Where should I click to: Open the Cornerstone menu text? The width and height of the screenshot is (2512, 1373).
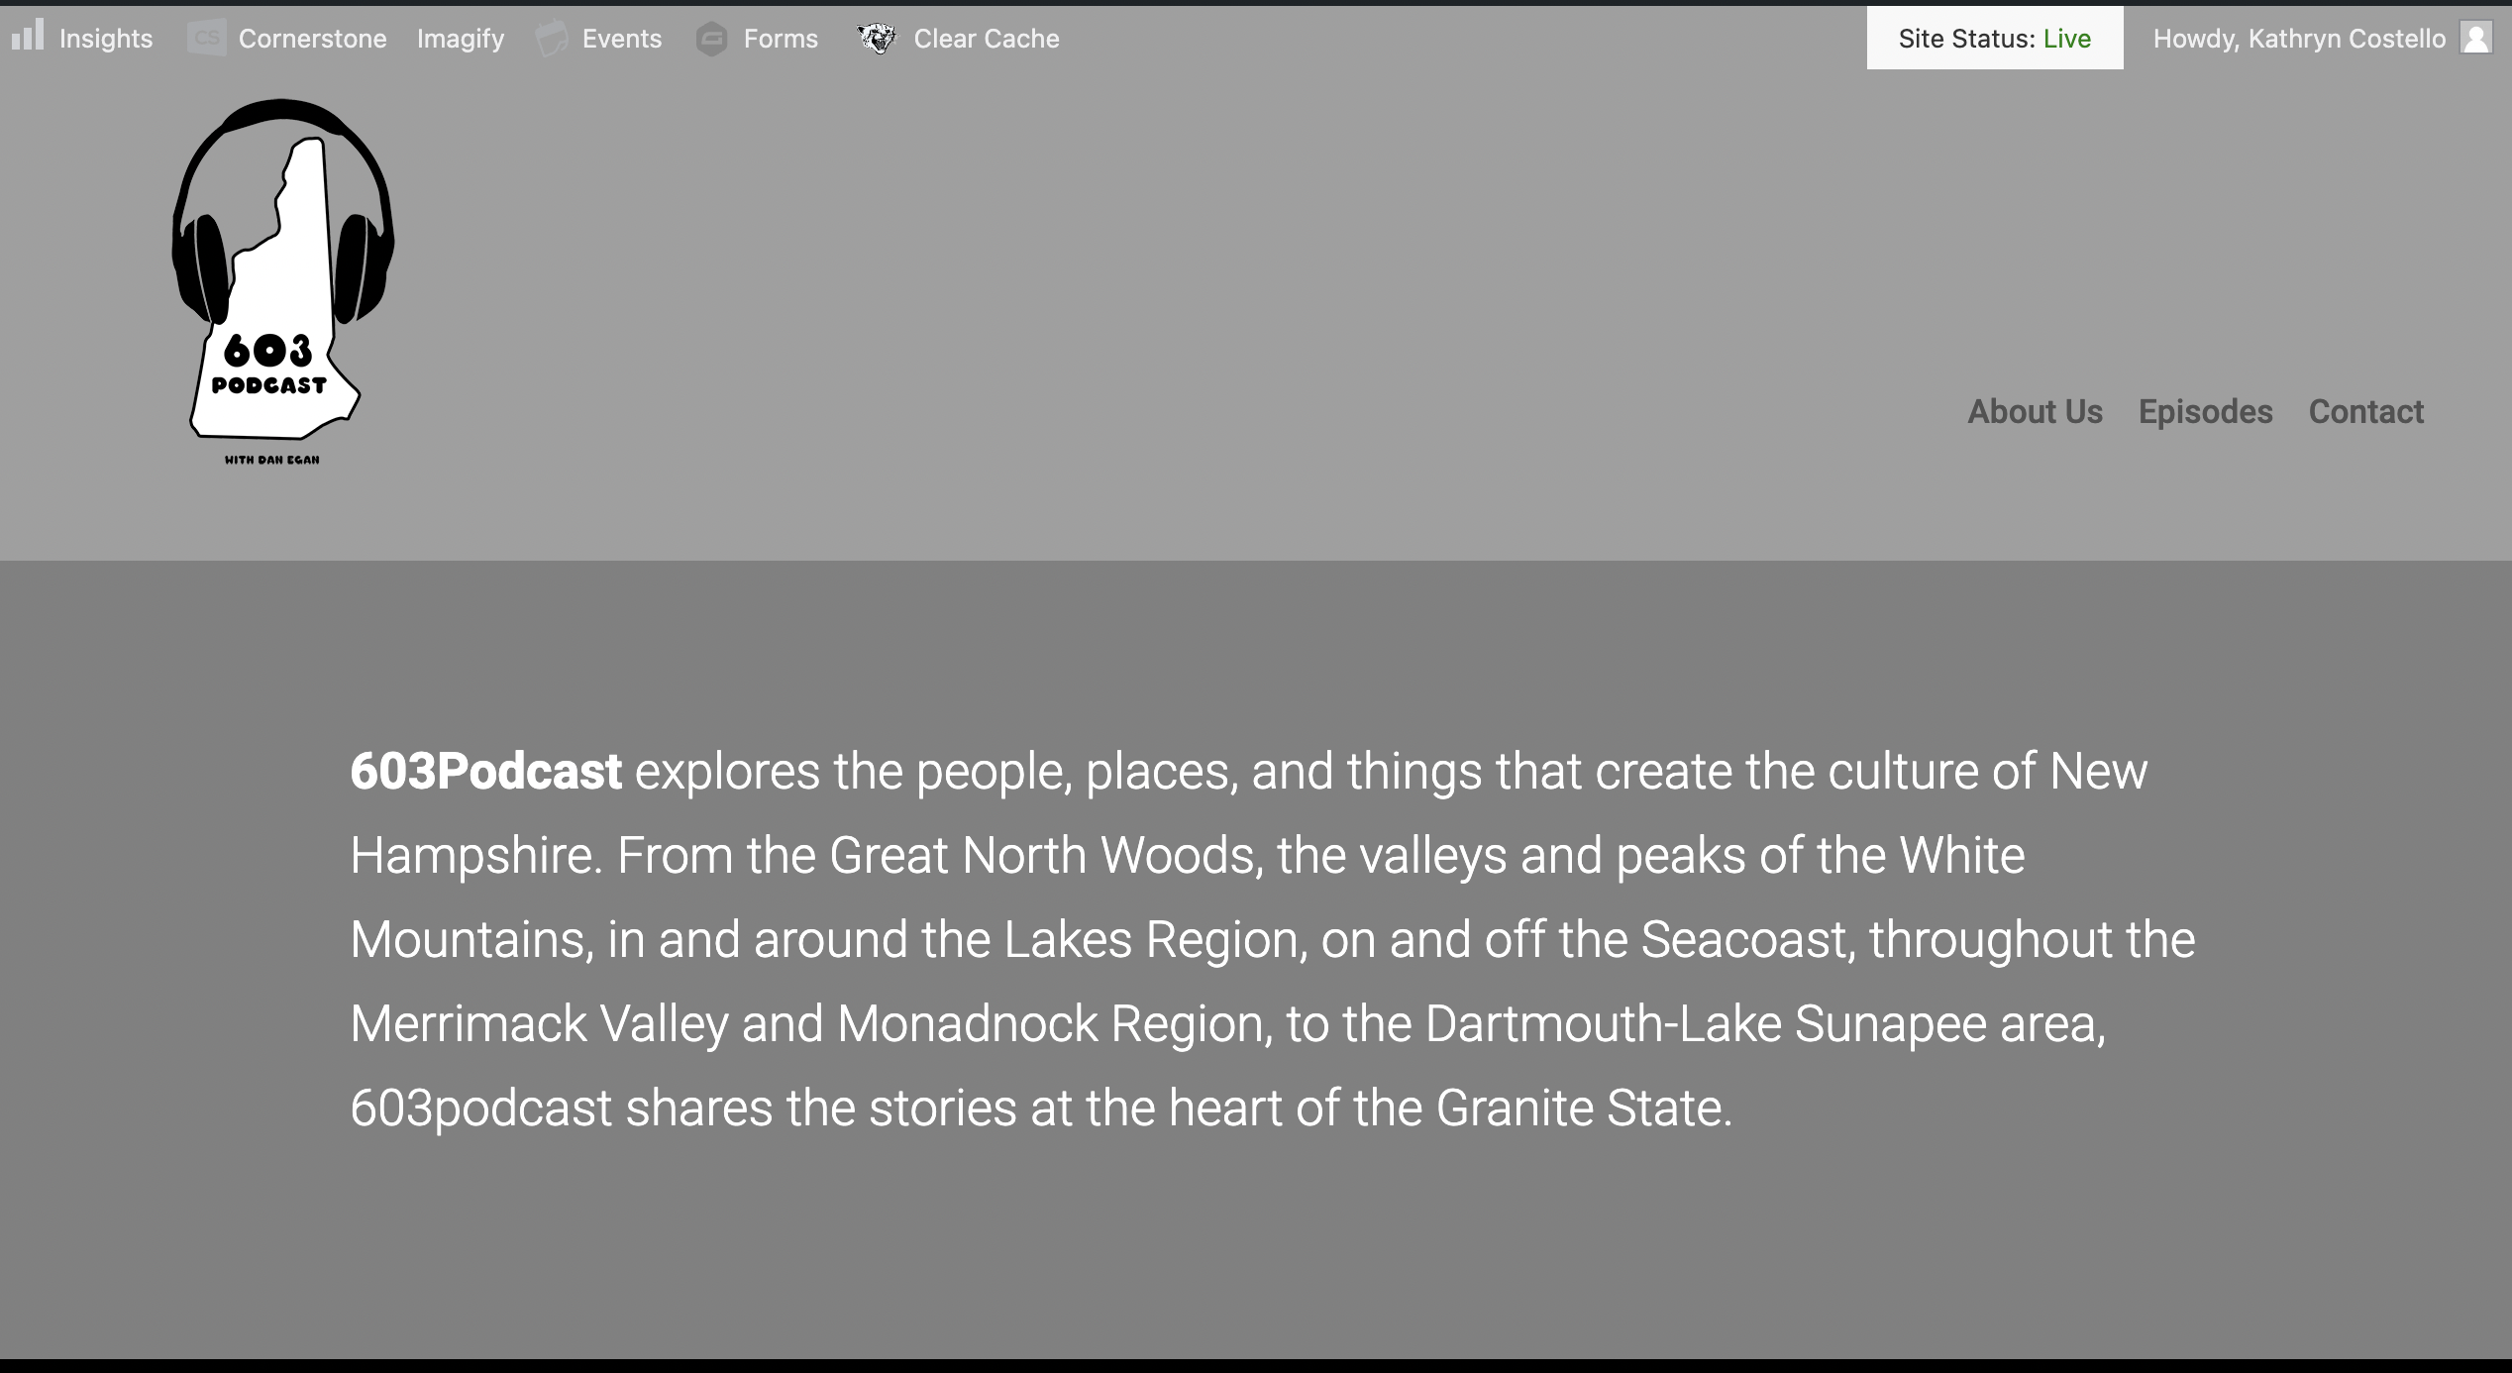tap(312, 39)
